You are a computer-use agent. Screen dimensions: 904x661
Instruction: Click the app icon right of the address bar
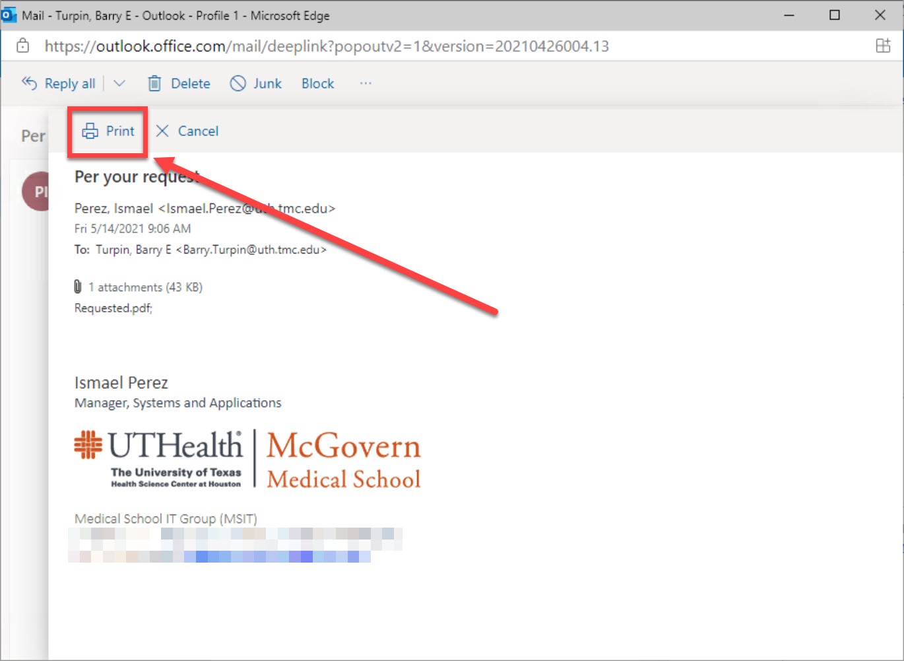pos(882,46)
